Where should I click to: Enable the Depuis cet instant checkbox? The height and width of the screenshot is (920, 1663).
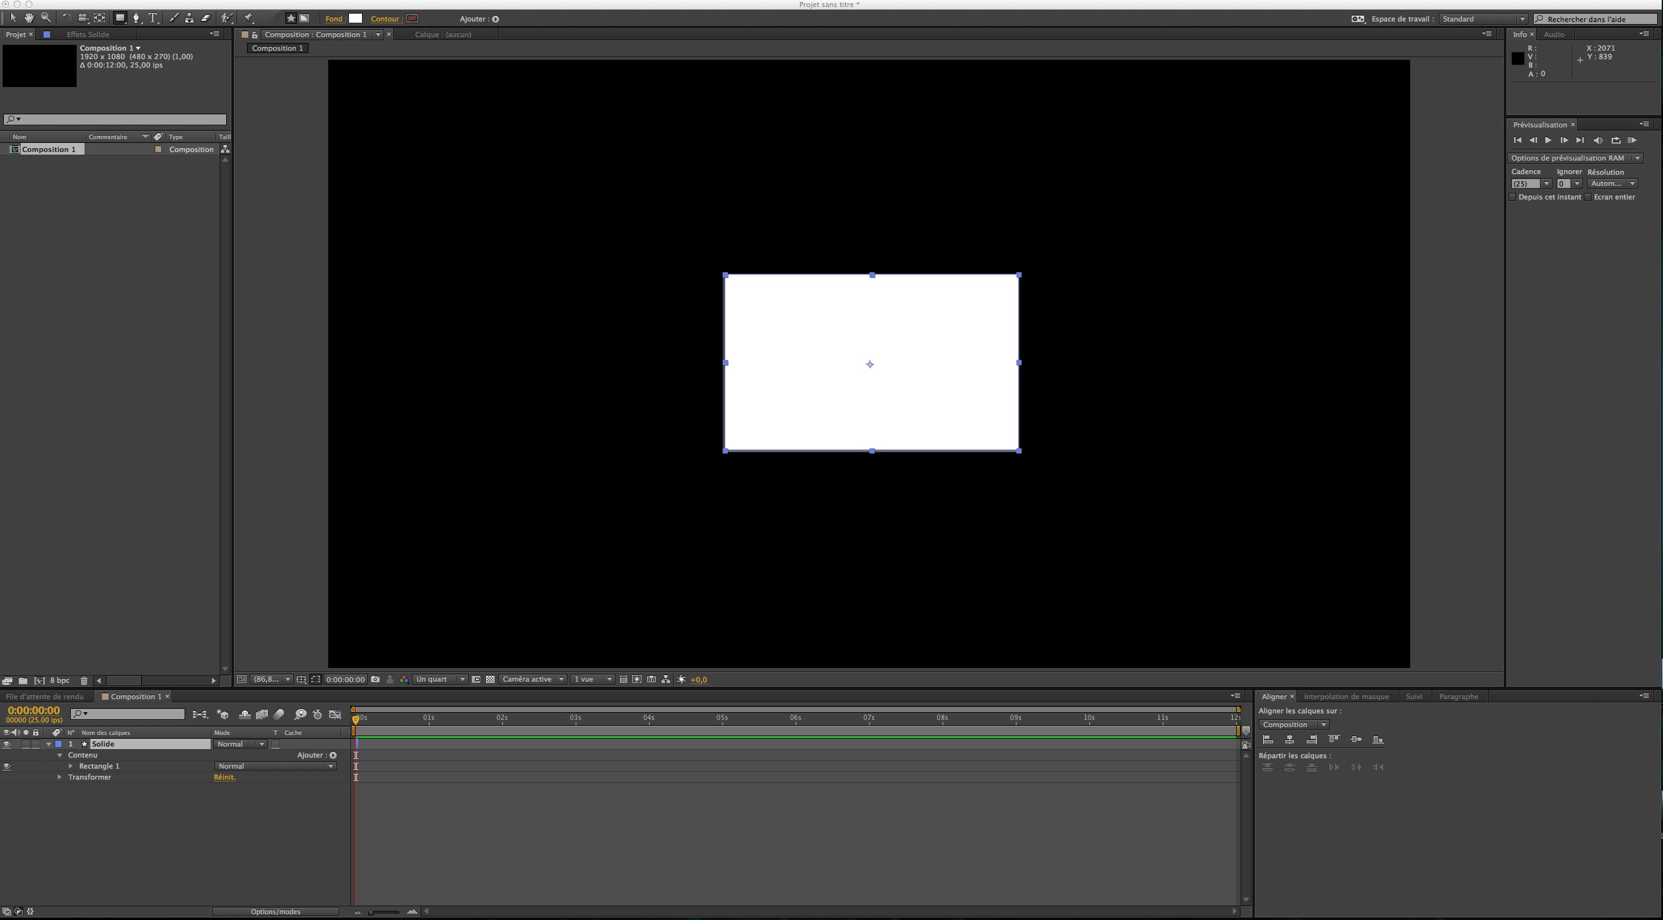click(x=1512, y=198)
